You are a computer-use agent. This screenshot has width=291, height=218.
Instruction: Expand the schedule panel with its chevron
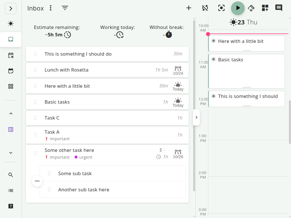(196, 117)
